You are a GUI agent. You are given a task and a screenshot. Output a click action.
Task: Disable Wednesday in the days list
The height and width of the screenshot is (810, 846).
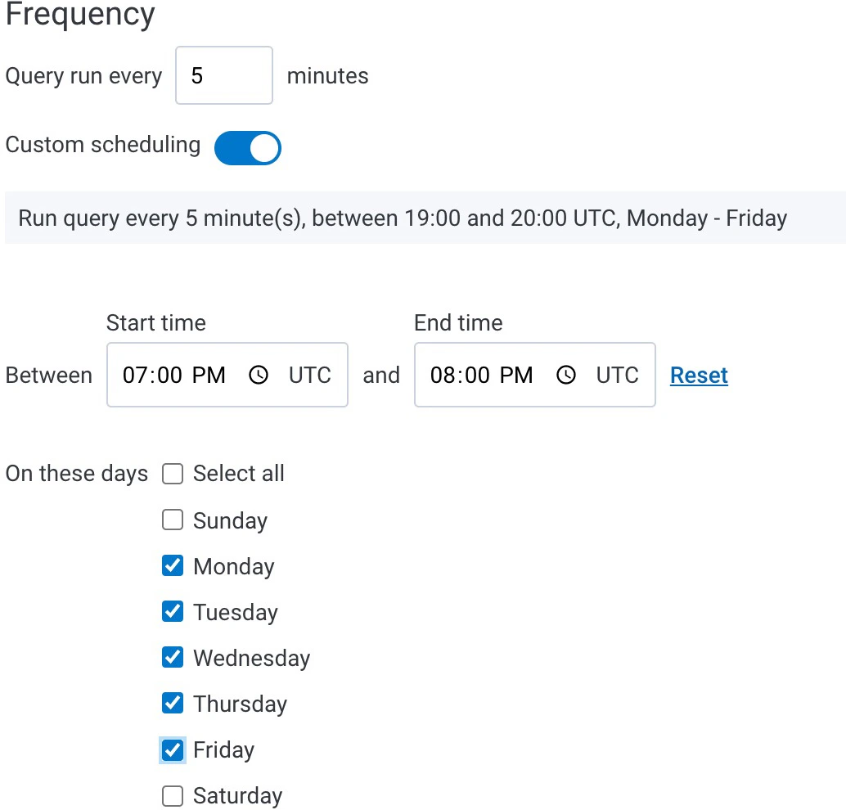[x=172, y=657]
